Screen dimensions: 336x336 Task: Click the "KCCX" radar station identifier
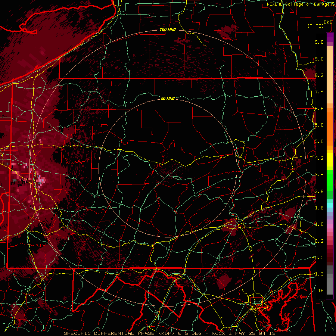click(218, 333)
